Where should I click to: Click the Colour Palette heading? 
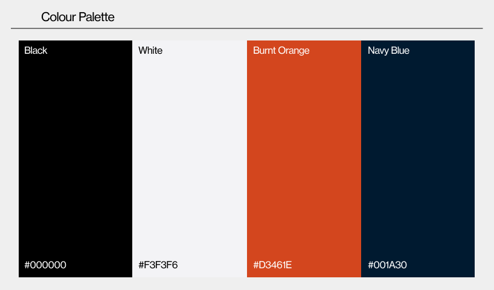point(78,17)
